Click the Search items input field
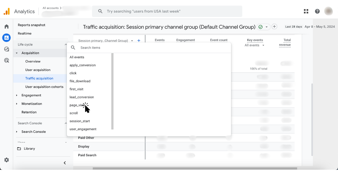Viewport: 338px width, 174px height. [111, 47]
